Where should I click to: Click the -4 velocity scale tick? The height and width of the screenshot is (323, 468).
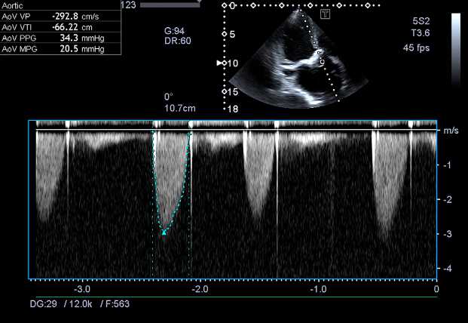pyautogui.click(x=446, y=269)
